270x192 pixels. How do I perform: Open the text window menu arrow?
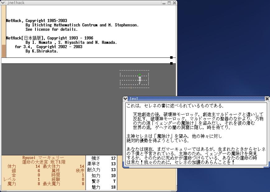click(x=125, y=98)
